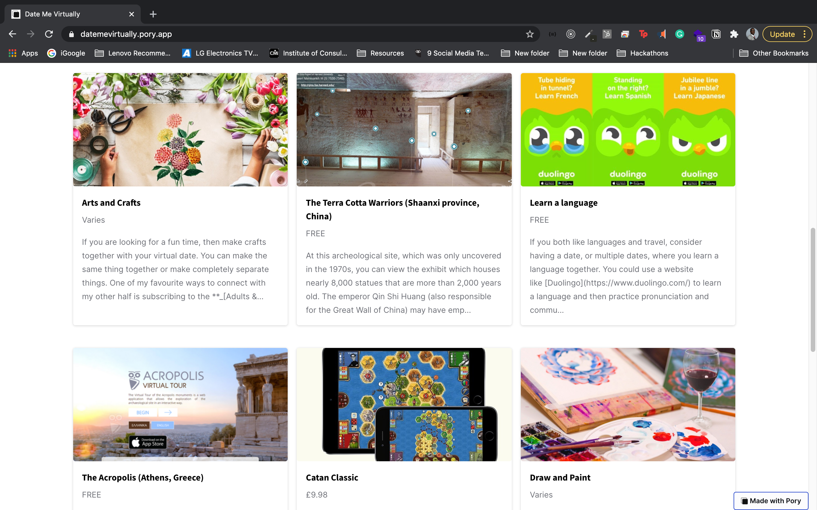The image size is (817, 510).
Task: Open the Hackathons bookmark folder
Action: [x=642, y=53]
